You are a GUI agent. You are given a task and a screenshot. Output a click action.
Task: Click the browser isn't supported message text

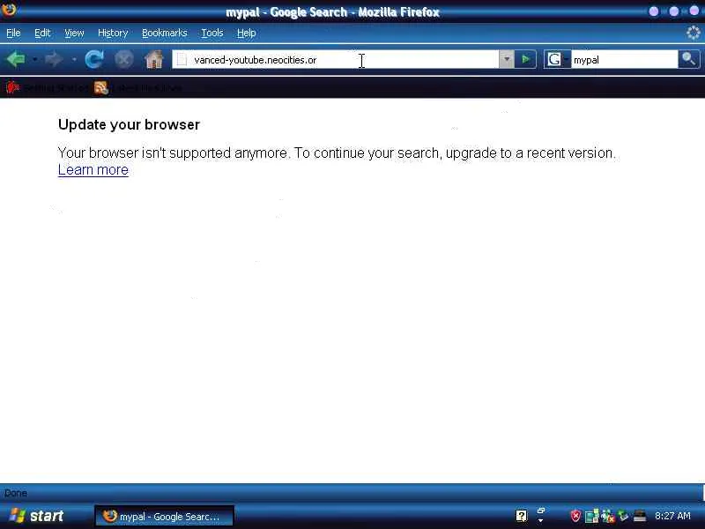pos(337,153)
